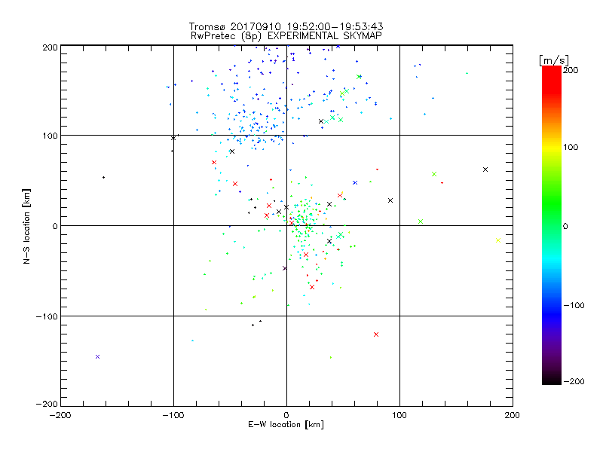
Task: Click the x-axis '0' tick label
Action: [x=286, y=415]
